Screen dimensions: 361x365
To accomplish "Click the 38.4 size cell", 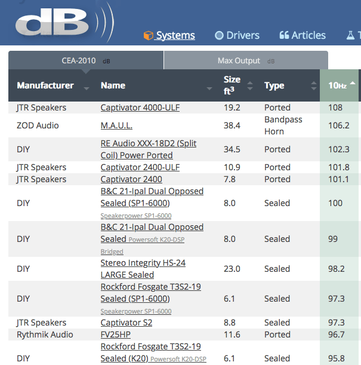I will point(232,125).
